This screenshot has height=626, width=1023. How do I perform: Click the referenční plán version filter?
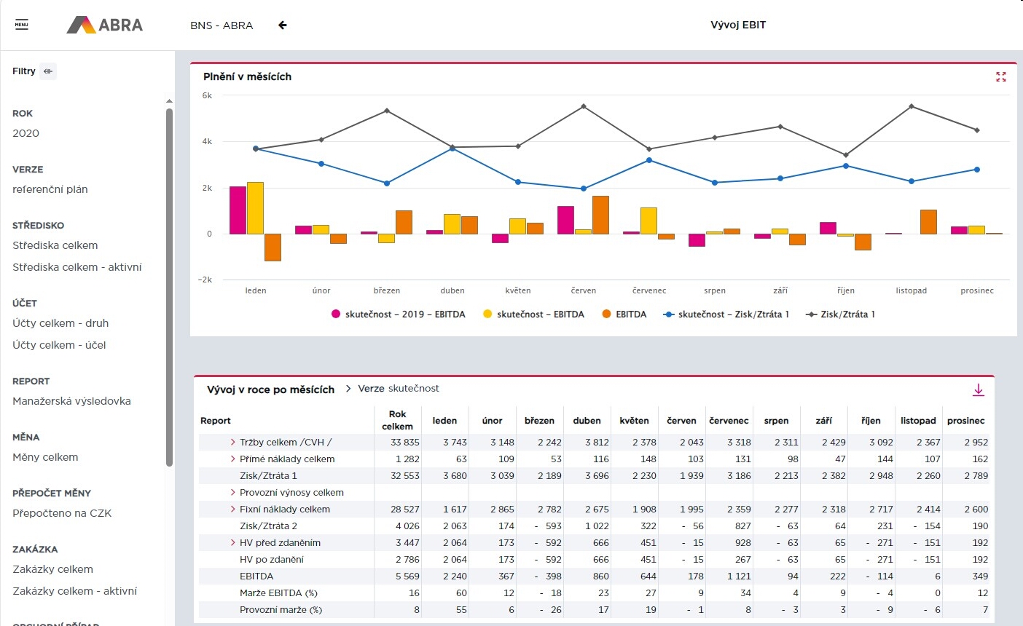click(50, 189)
